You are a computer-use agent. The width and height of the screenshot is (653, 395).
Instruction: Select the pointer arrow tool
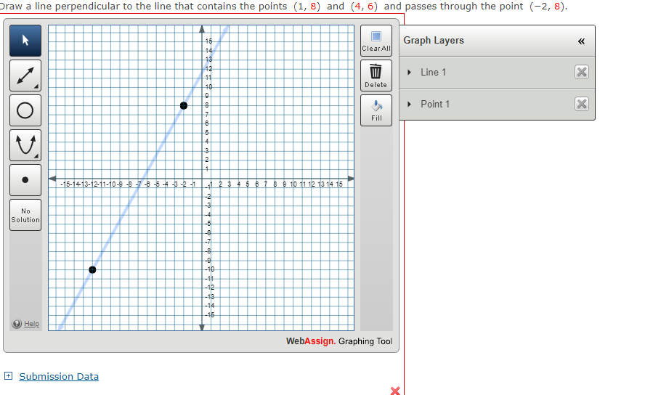(25, 41)
